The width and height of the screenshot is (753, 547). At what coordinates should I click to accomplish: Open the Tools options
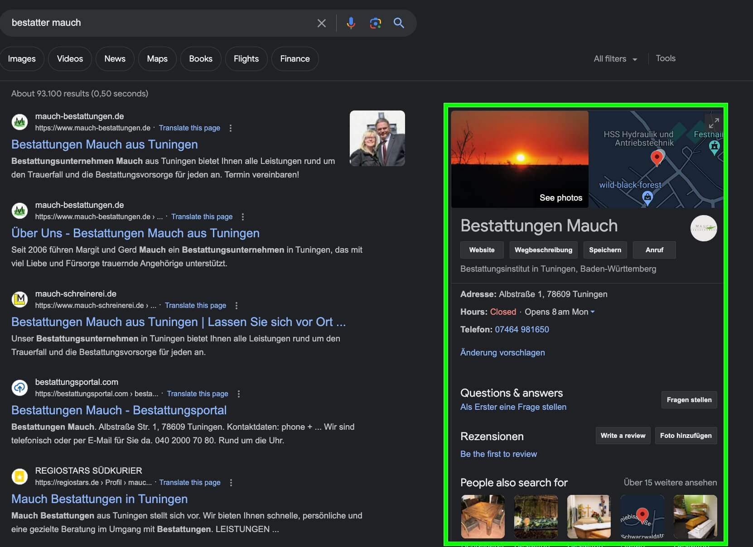pos(666,58)
